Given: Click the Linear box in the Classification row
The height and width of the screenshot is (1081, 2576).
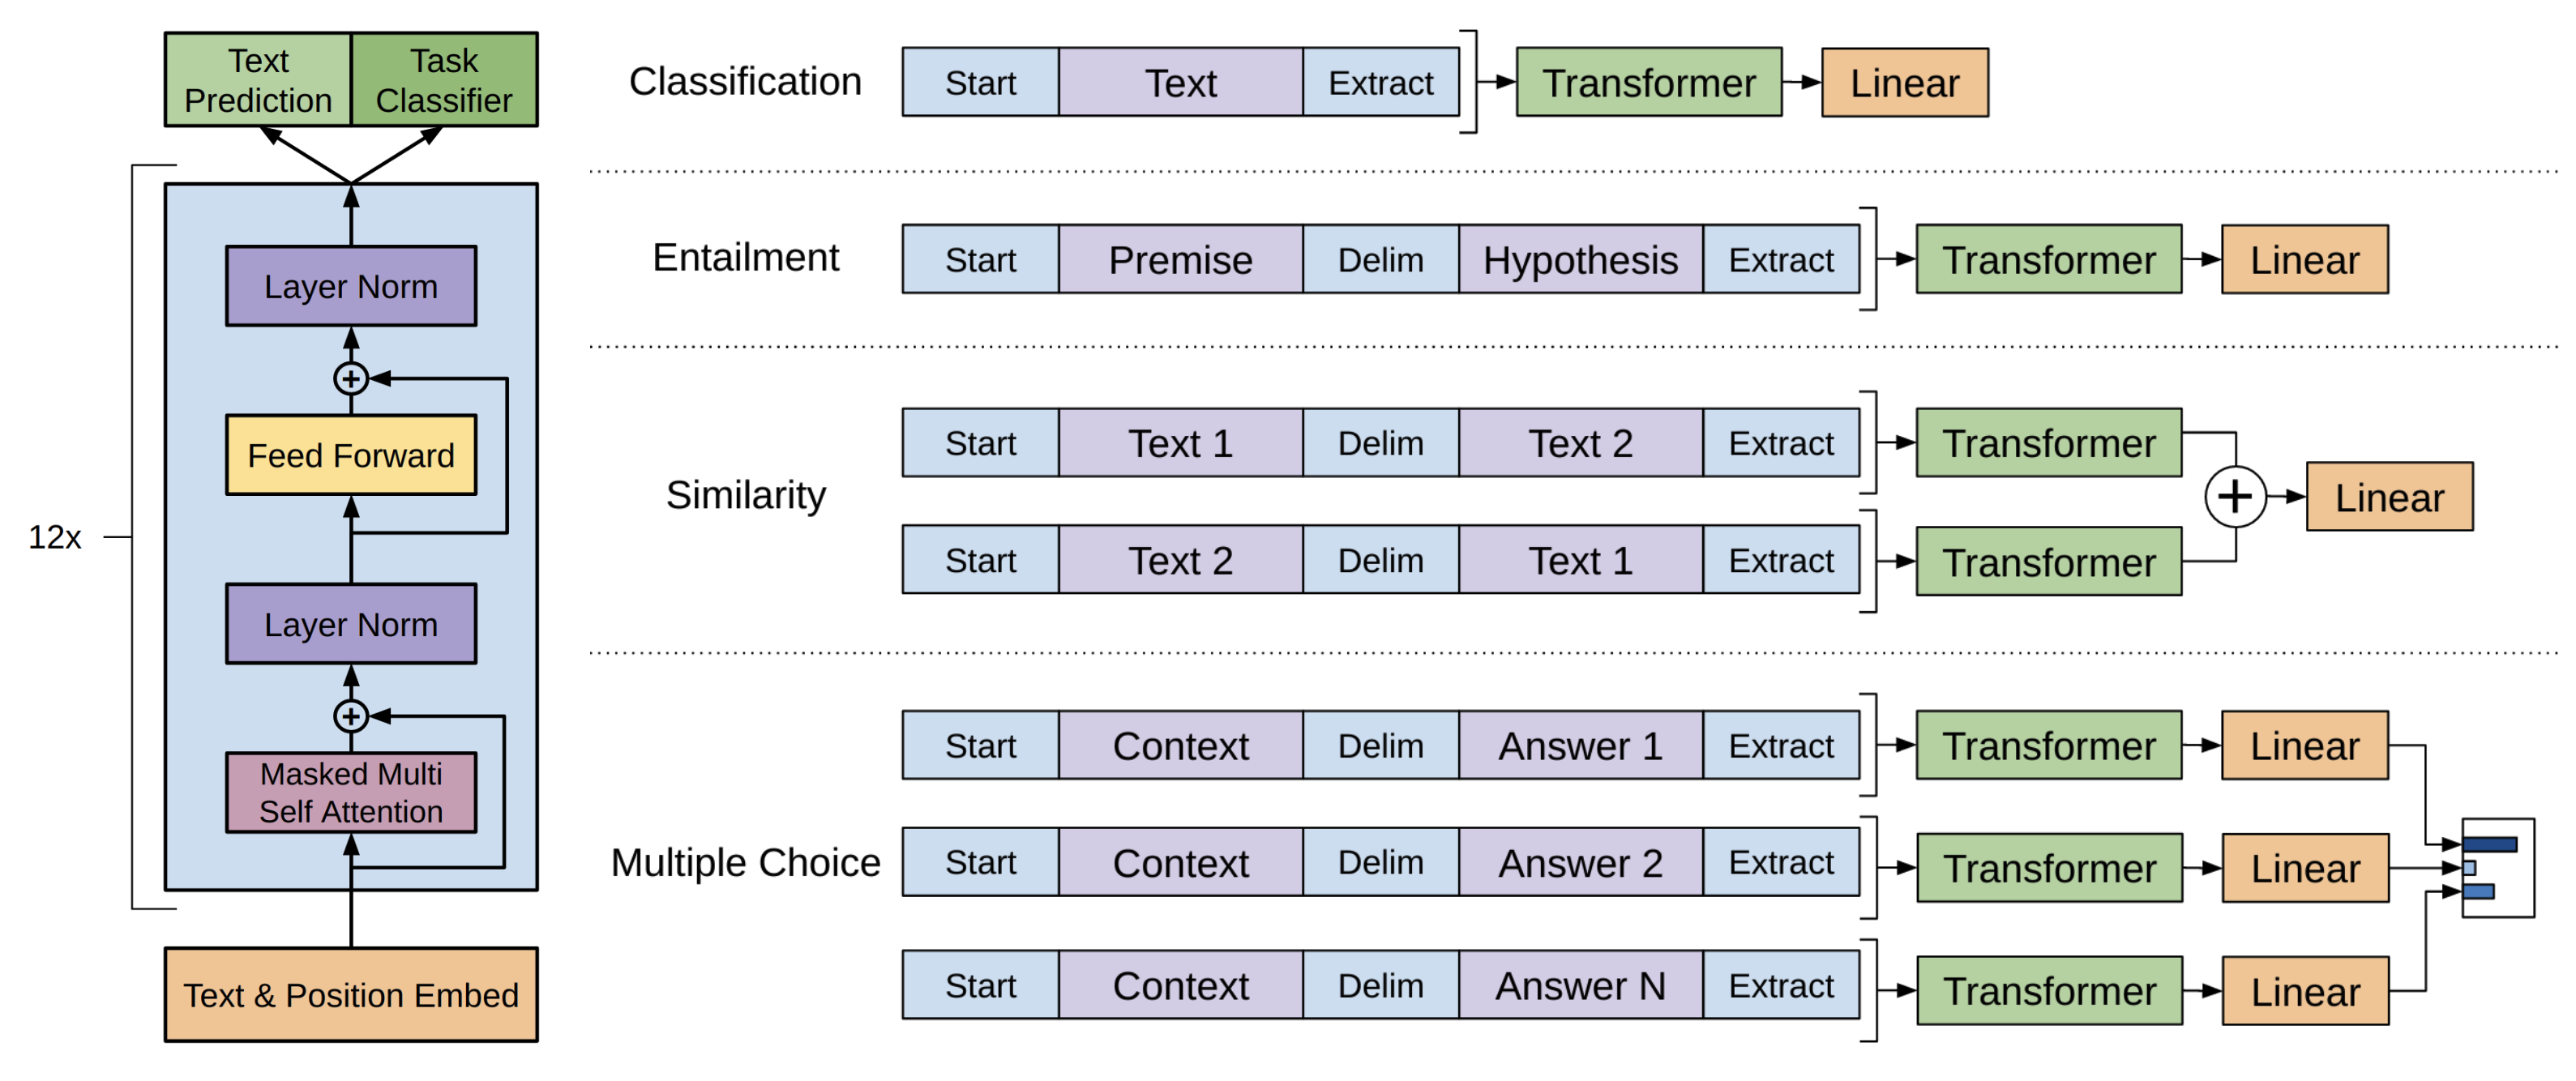Looking at the screenshot, I should [x=1905, y=82].
